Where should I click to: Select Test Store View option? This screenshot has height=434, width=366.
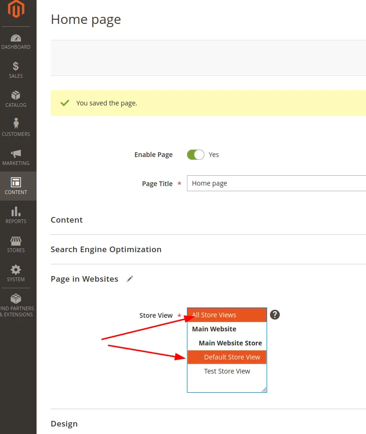pyautogui.click(x=227, y=371)
